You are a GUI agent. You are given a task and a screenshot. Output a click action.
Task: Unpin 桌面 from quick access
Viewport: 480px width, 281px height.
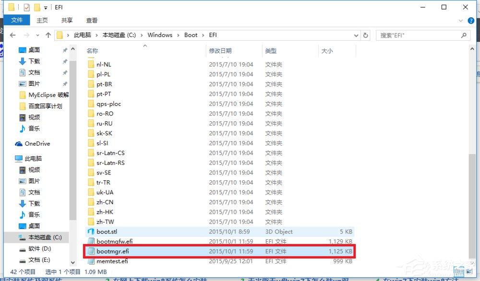[x=65, y=50]
